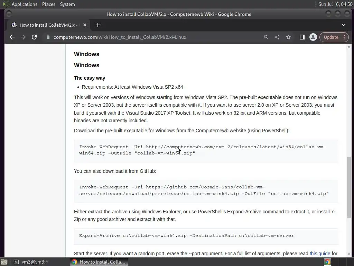This screenshot has width=354, height=266.
Task: Click the 'Requirements: At least Windows Vista SP2 x64' bullet
Action: pyautogui.click(x=132, y=87)
